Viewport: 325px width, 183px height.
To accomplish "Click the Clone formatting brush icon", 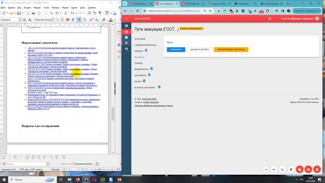I will click(66, 13).
